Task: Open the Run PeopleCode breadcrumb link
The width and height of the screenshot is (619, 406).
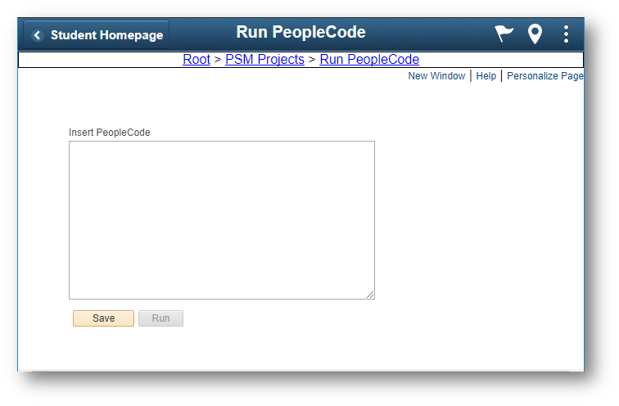Action: click(369, 59)
